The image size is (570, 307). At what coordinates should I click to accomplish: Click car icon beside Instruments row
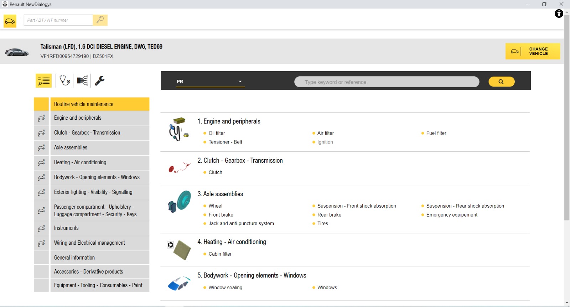click(41, 228)
